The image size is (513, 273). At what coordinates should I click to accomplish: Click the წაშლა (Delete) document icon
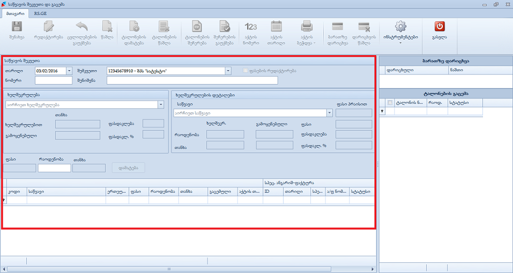point(107,26)
